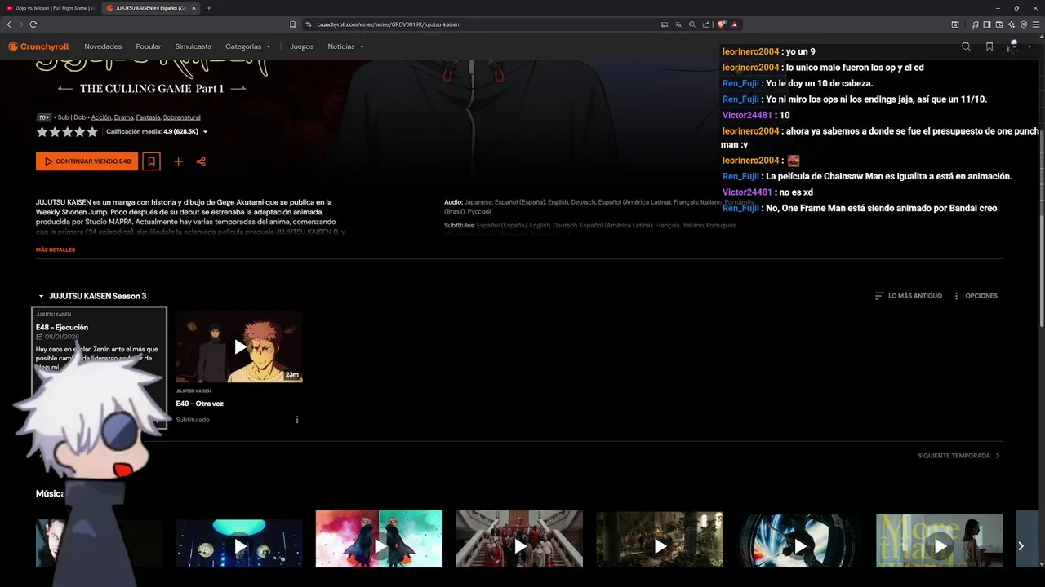Rate the series one star
Viewport: 1045px width, 587px height.
tap(42, 131)
